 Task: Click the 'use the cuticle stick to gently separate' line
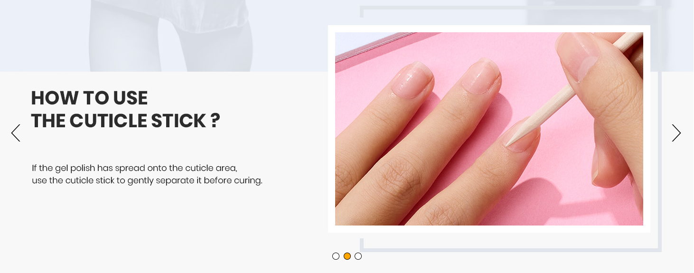(x=147, y=181)
